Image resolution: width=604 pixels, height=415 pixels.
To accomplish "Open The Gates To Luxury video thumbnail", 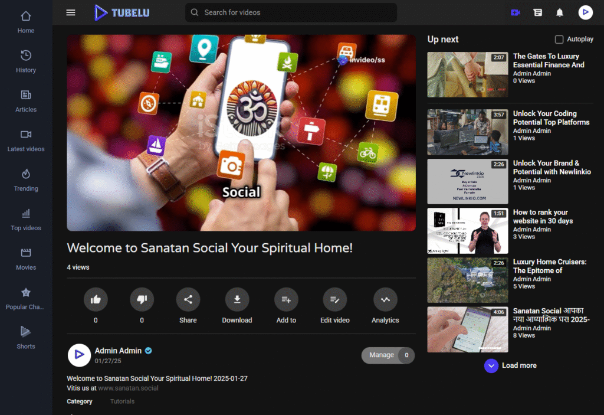I will (468, 74).
